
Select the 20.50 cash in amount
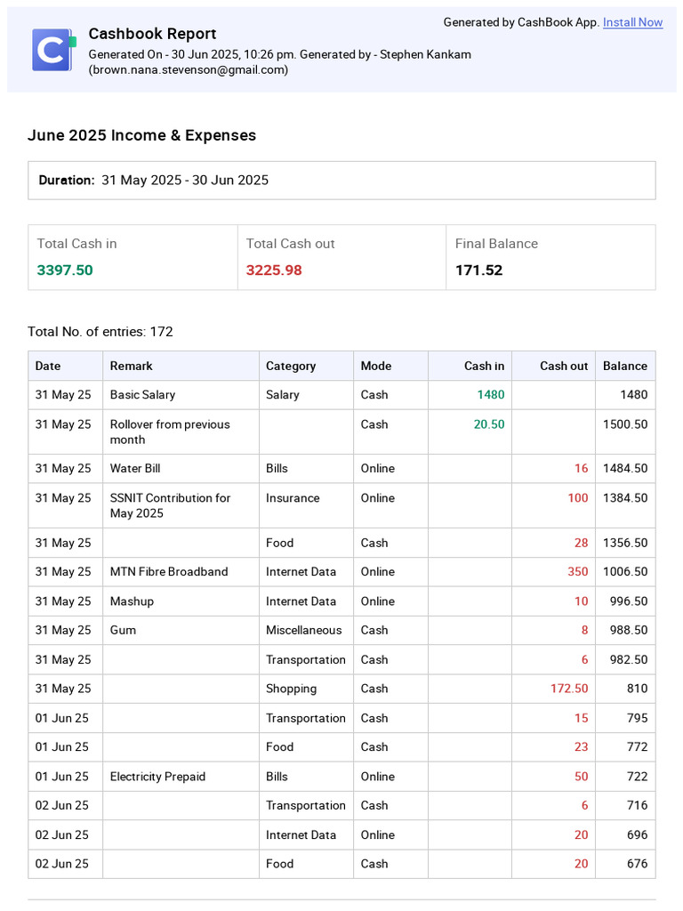[489, 424]
